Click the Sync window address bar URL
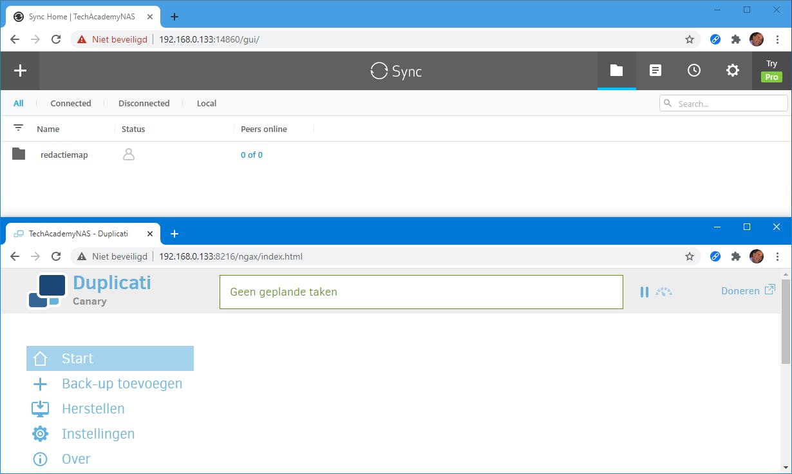This screenshot has height=474, width=792. (209, 39)
